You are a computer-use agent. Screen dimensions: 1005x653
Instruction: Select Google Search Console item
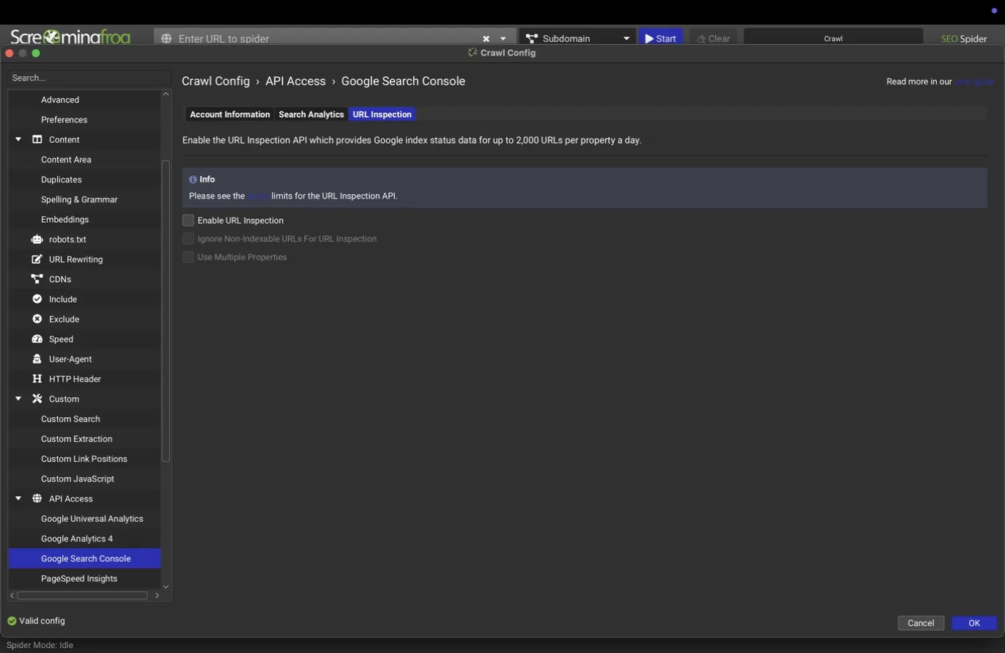point(84,558)
